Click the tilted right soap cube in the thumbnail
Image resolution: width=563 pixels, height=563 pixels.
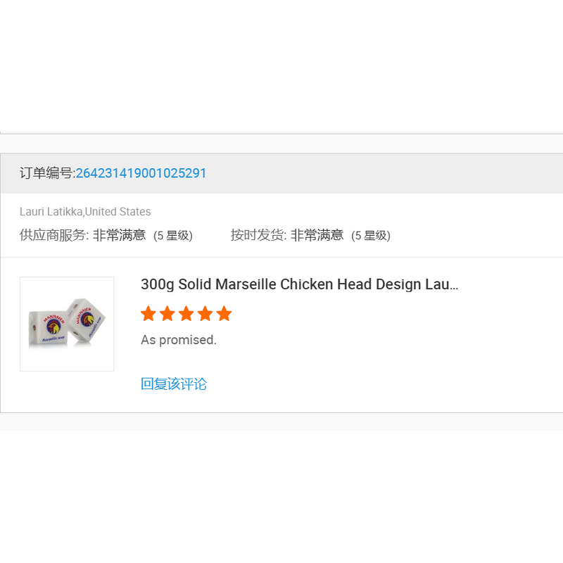click(x=87, y=318)
